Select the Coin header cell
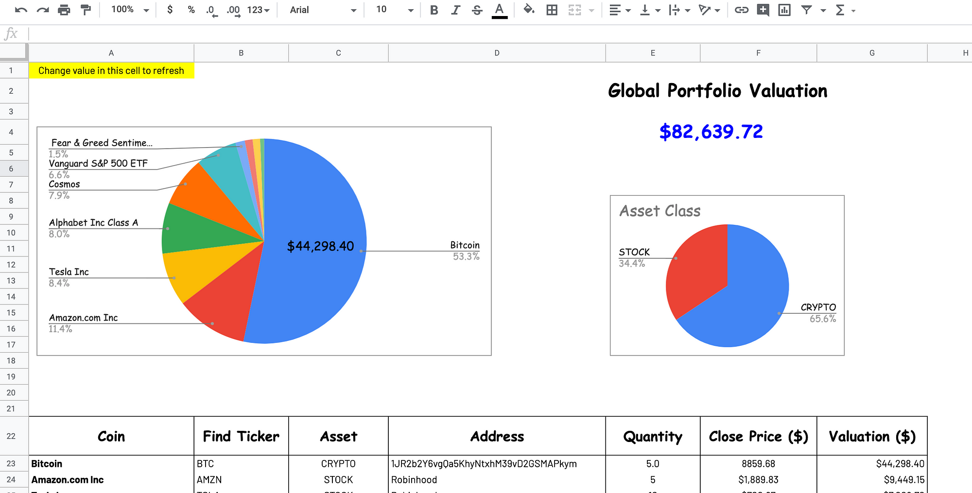This screenshot has width=972, height=493. tap(111, 436)
